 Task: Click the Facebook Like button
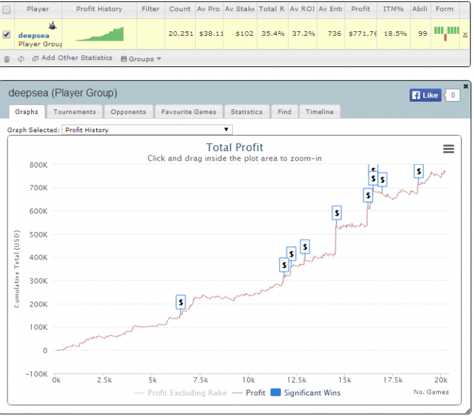[x=425, y=95]
